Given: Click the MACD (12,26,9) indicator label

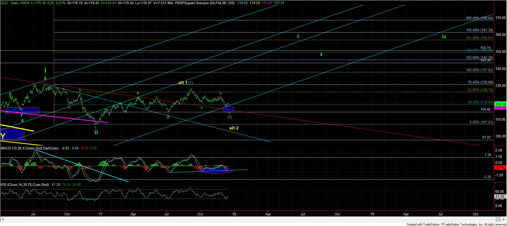Looking at the screenshot, I should [x=30, y=148].
